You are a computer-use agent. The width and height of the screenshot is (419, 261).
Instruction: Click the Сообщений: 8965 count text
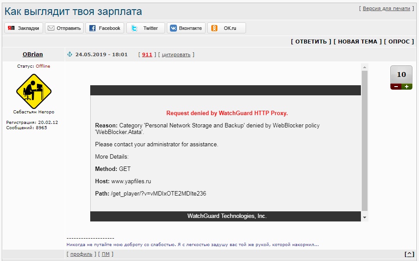26,128
